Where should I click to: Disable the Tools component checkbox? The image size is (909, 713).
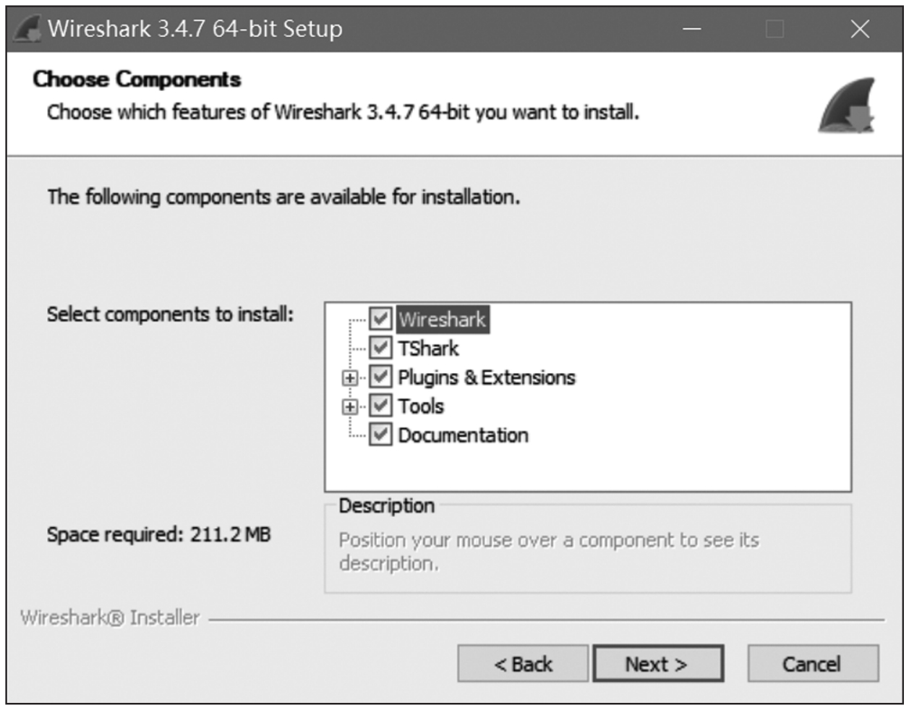380,406
